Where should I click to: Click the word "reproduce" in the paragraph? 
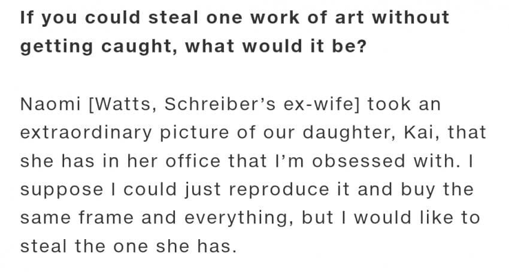tap(279, 190)
